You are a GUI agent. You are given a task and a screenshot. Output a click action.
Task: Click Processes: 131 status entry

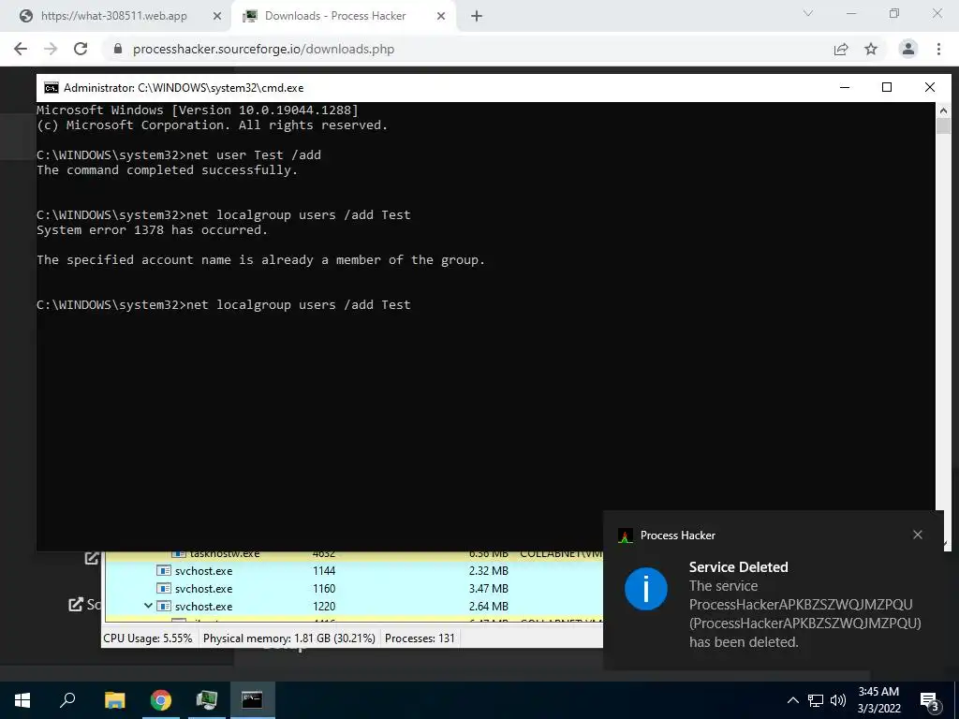pos(420,638)
